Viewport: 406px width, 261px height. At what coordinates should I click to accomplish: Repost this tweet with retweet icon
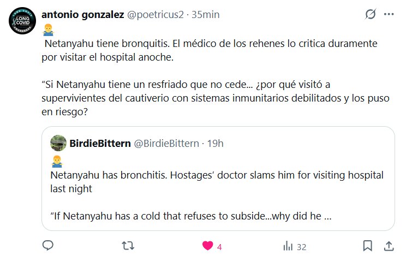128,246
